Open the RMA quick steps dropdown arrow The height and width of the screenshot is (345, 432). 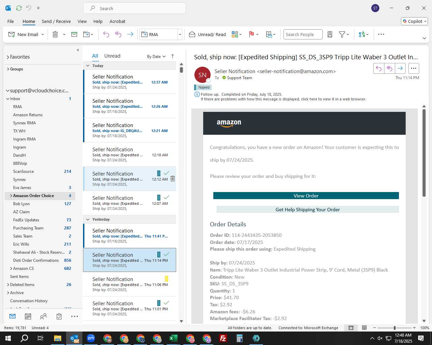pyautogui.click(x=180, y=34)
